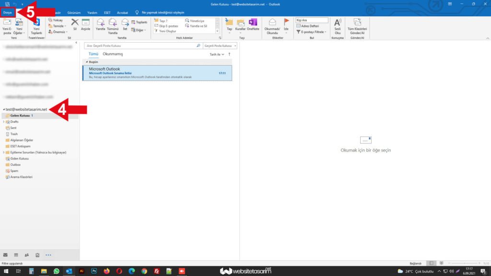This screenshot has width=491, height=276.
Task: Open the Dosya menu tab
Action: click(x=7, y=12)
